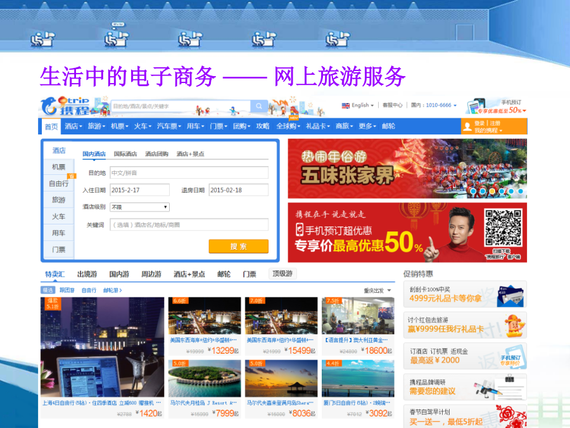Expand the 国内 phone number dropdown

[455, 105]
